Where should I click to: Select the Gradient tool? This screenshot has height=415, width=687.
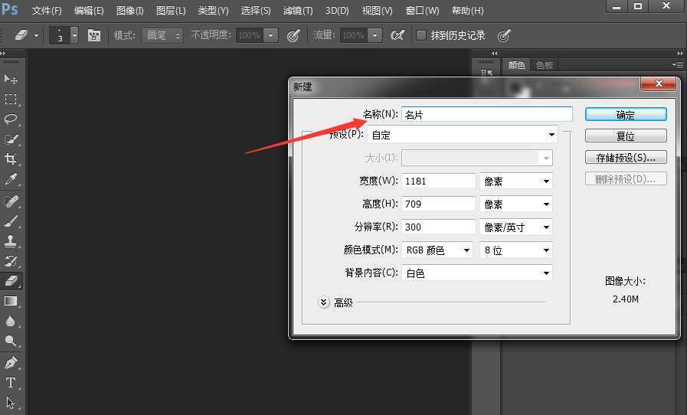tap(11, 301)
